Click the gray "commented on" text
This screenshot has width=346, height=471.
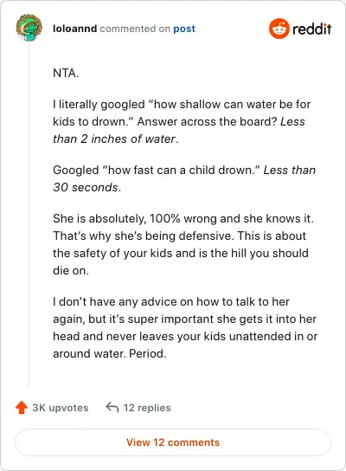135,29
